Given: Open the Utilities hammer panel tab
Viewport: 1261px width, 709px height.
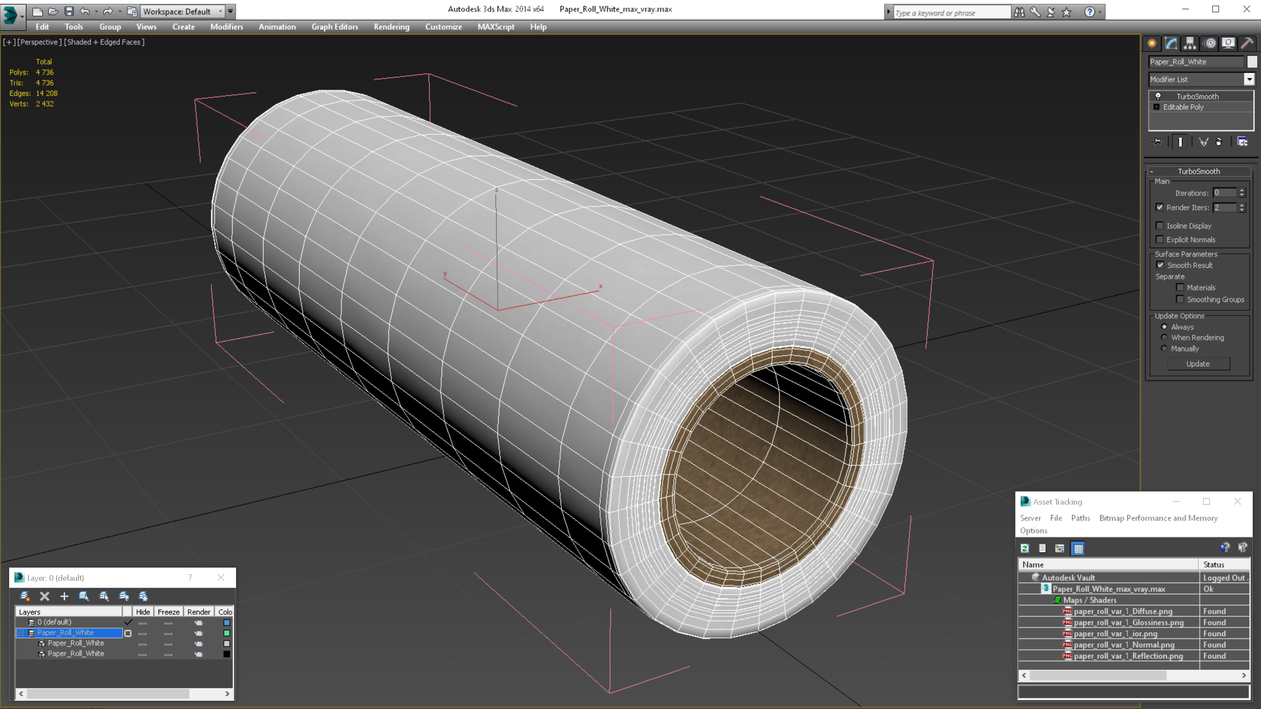Looking at the screenshot, I should click(1247, 44).
